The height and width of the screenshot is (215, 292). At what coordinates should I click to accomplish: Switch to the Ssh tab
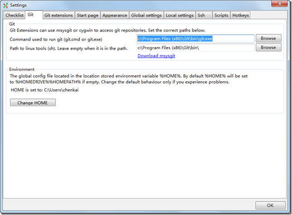(x=204, y=15)
